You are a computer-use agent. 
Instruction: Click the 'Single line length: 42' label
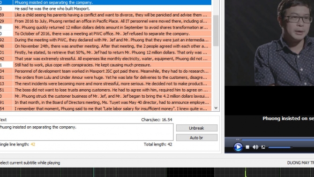[17, 144]
